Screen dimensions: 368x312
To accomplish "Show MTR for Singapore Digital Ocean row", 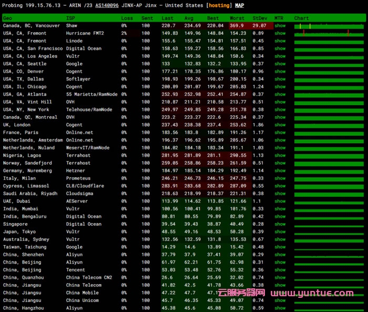I will pyautogui.click(x=280, y=224).
